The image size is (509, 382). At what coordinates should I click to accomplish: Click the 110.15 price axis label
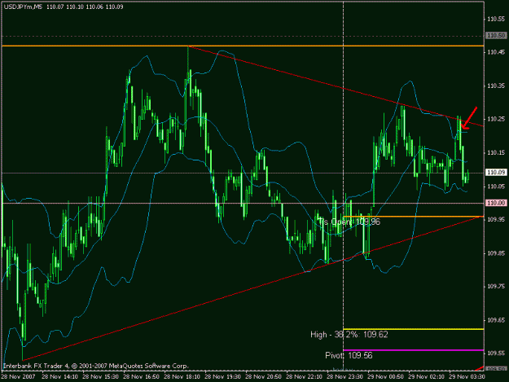pos(496,152)
